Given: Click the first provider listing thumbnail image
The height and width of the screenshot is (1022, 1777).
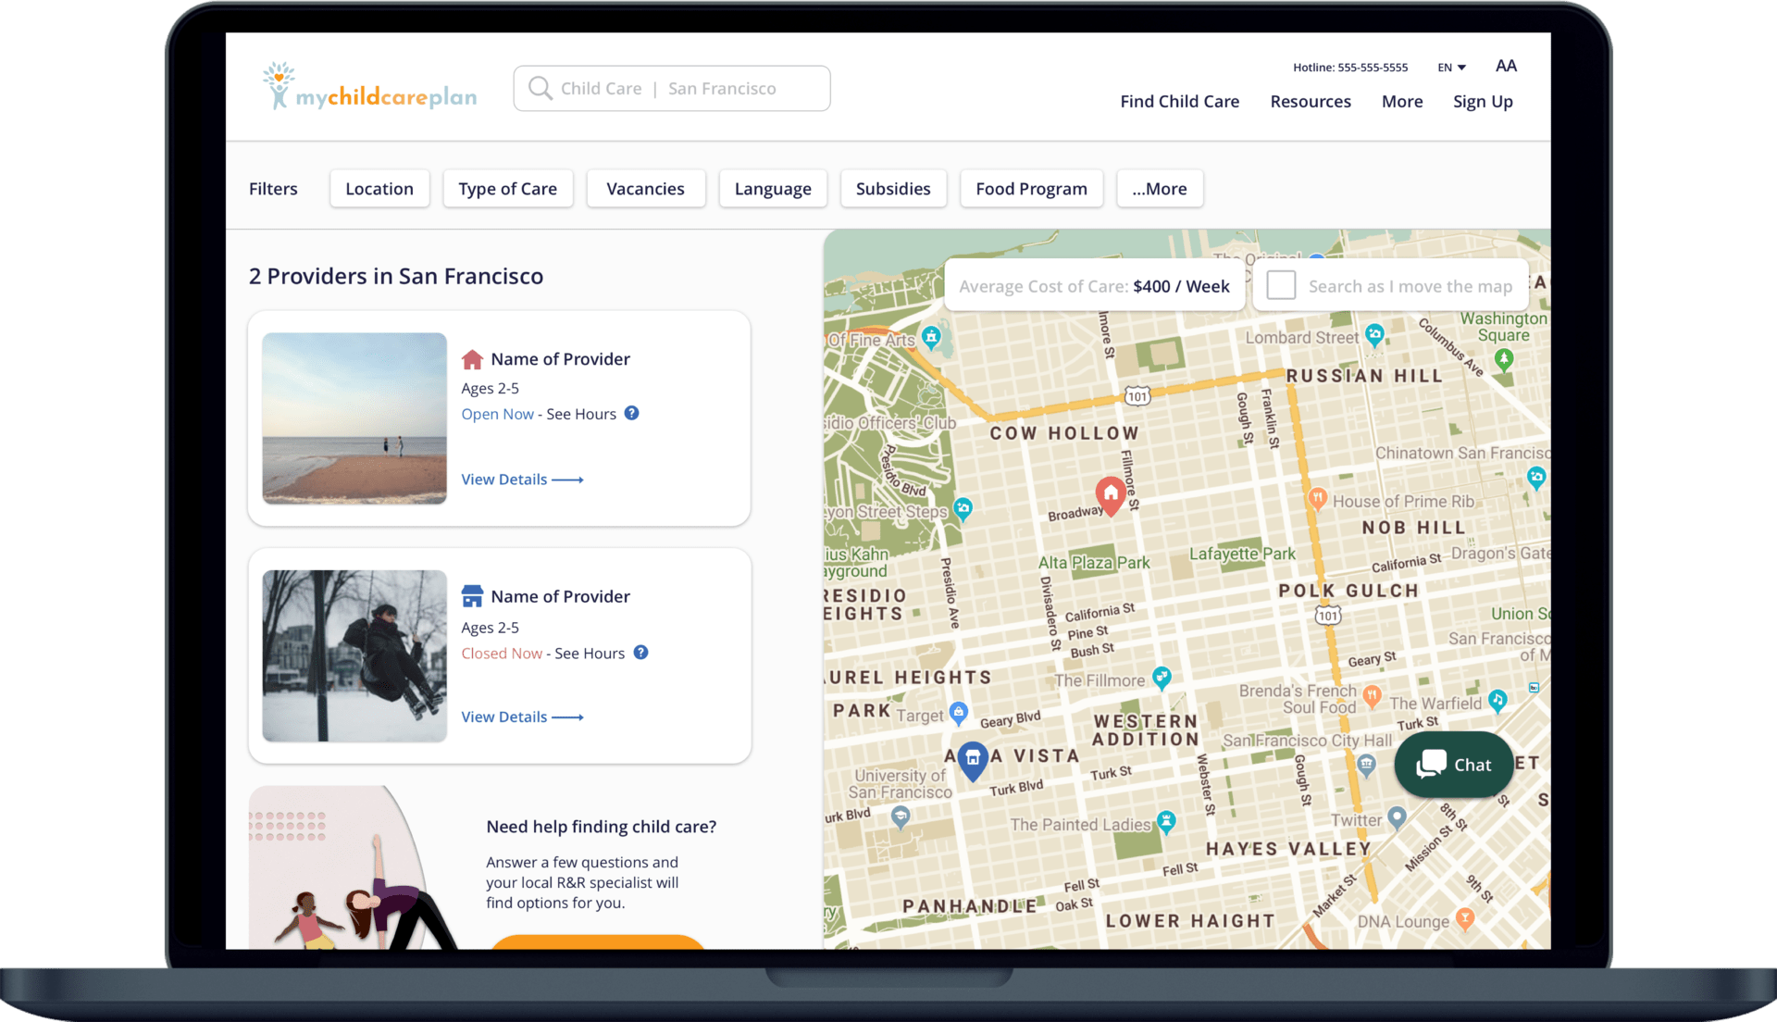Looking at the screenshot, I should point(354,418).
